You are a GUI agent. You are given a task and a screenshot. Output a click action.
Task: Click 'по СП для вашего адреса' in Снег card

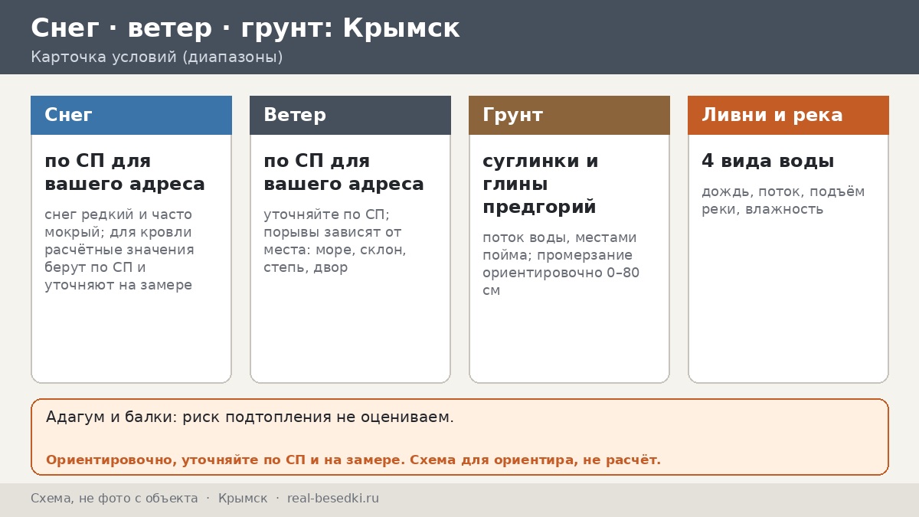coord(125,172)
